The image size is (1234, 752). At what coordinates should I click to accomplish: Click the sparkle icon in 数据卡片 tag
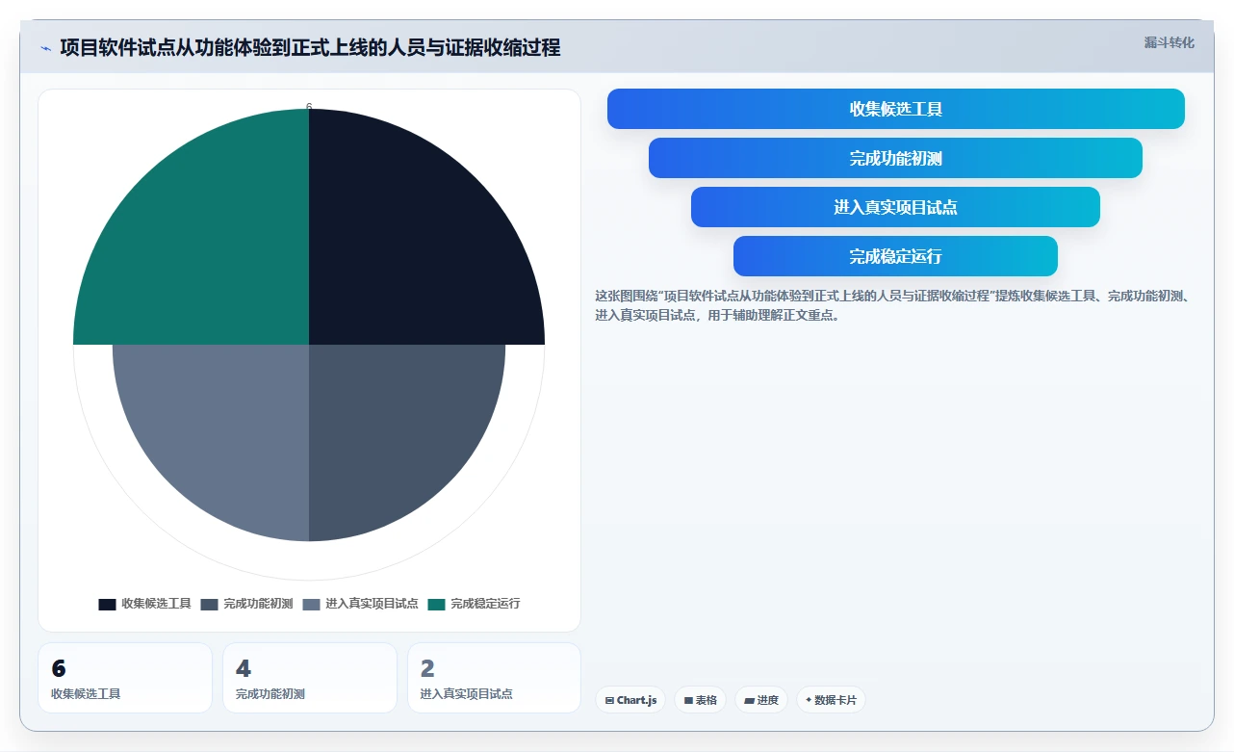pos(809,700)
